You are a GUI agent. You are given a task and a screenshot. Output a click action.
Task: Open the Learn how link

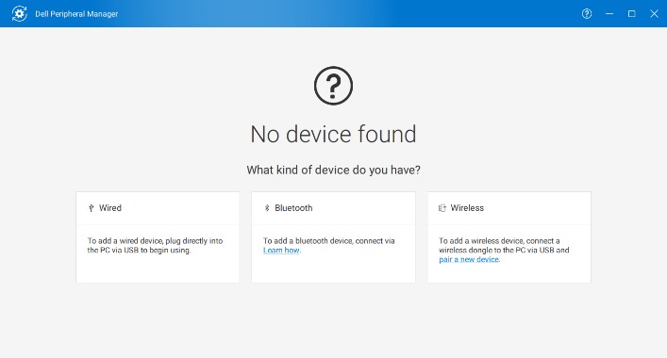click(281, 251)
